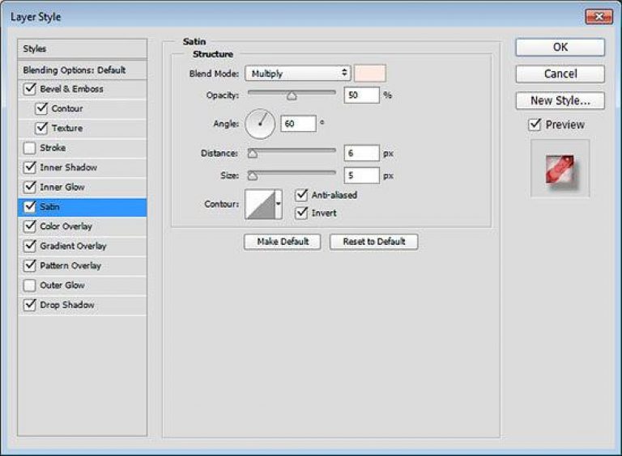This screenshot has width=622, height=456.
Task: Uncheck the Invert option
Action: [x=301, y=213]
